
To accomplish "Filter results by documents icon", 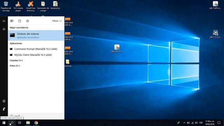I will pyautogui.click(x=20, y=21).
